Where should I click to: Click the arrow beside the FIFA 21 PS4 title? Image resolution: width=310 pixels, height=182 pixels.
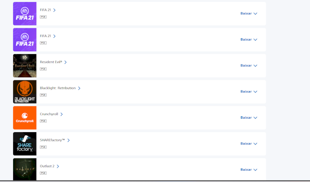54,10
